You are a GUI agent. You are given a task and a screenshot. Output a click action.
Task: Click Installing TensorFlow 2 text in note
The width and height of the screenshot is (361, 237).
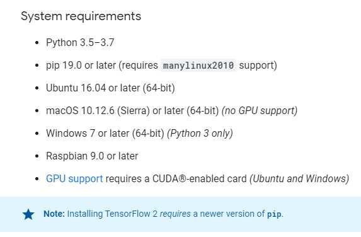tap(112, 214)
